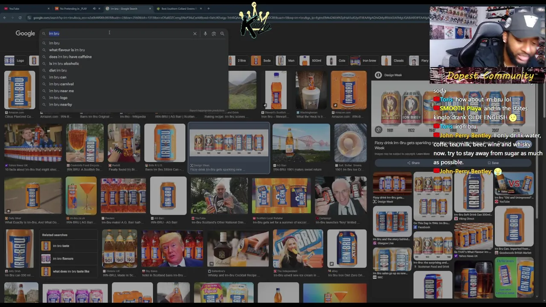546x307 pixels.
Task: Close the irn bru Google Search tab
Action: tap(150, 9)
